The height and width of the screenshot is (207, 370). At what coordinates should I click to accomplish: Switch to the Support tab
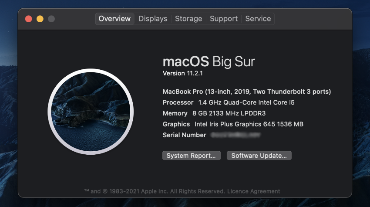pos(224,19)
